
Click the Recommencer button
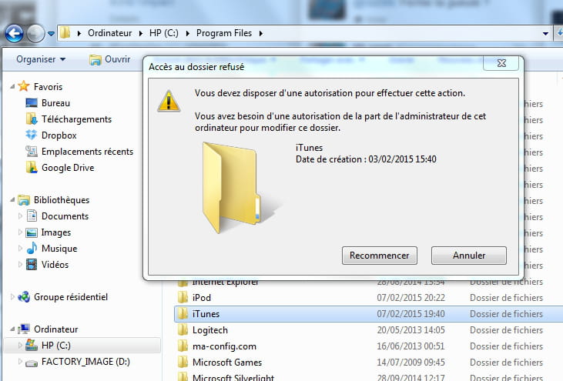coord(380,256)
